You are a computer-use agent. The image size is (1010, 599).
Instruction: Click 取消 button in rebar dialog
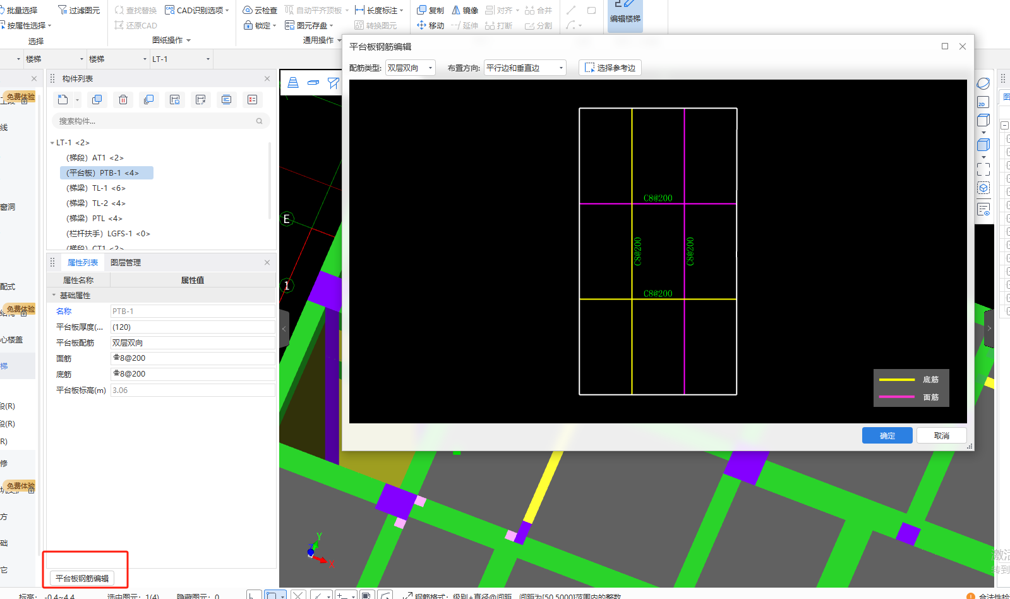(942, 435)
